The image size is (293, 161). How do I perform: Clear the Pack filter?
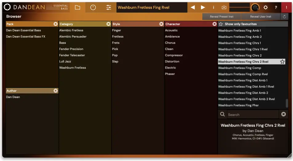coord(56,24)
